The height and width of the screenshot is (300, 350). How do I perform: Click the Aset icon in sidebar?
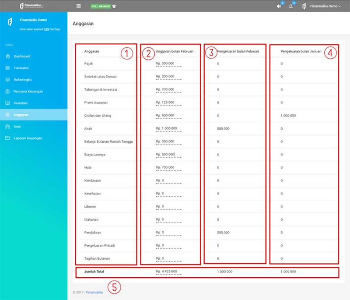click(7, 127)
